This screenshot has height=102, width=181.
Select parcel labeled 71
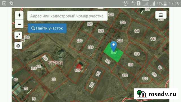point(34,99)
